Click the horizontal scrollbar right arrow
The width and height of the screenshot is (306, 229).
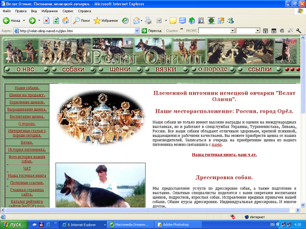pos(298,210)
